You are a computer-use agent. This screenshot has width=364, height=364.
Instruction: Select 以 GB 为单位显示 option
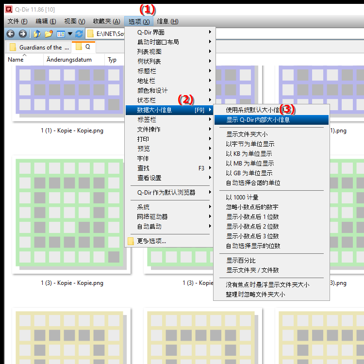pos(271,173)
